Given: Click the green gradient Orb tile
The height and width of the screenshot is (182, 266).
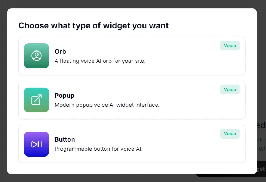Looking at the screenshot, I should click(x=36, y=56).
